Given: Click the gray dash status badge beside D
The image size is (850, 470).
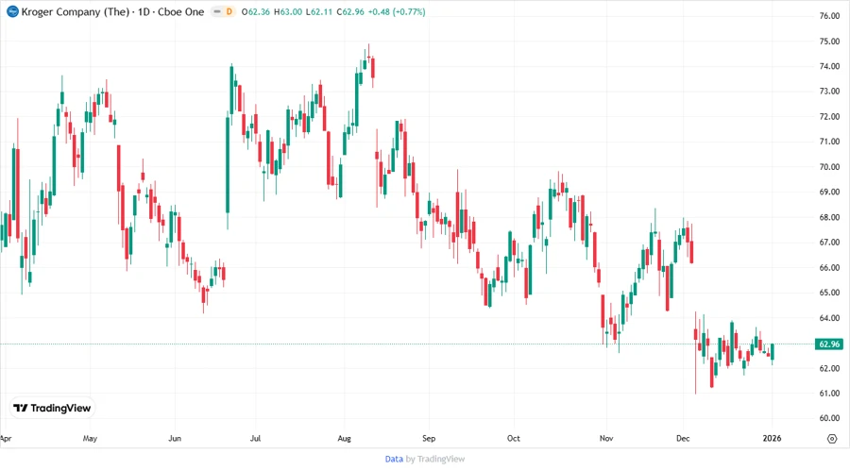Looking at the screenshot, I should coord(217,11).
